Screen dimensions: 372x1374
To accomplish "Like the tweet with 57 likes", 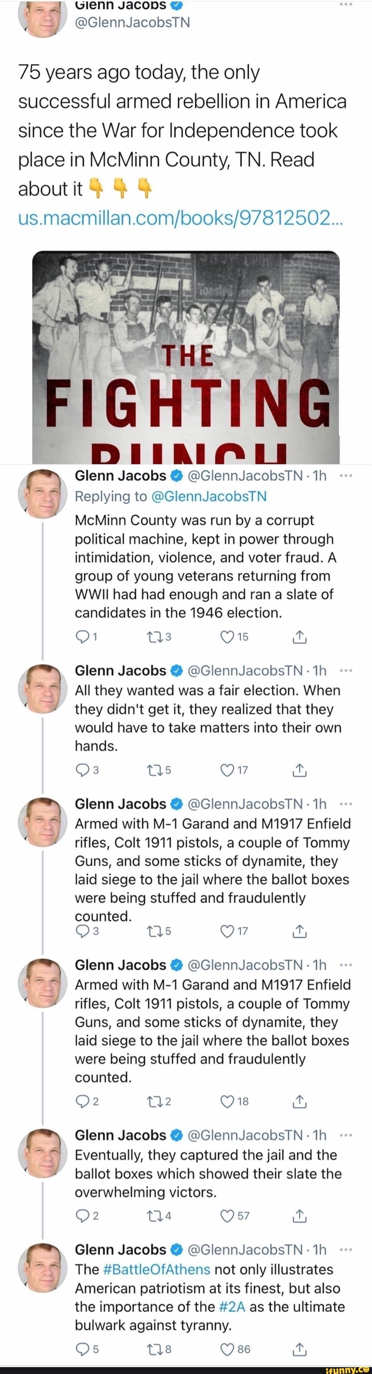I will pyautogui.click(x=228, y=1216).
